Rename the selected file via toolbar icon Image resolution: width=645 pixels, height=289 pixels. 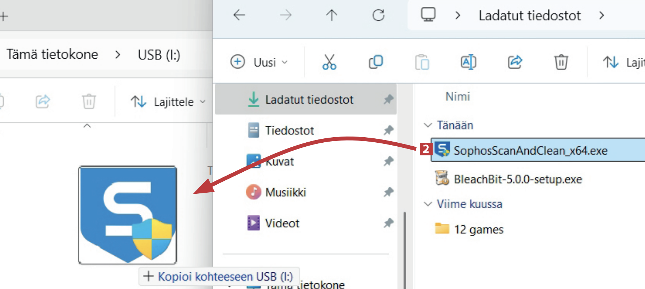tap(468, 62)
